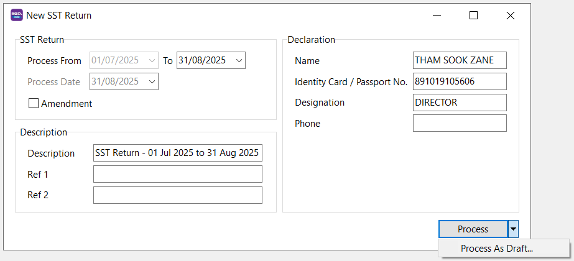Maximize the New SST Return window
574x261 pixels.
473,16
